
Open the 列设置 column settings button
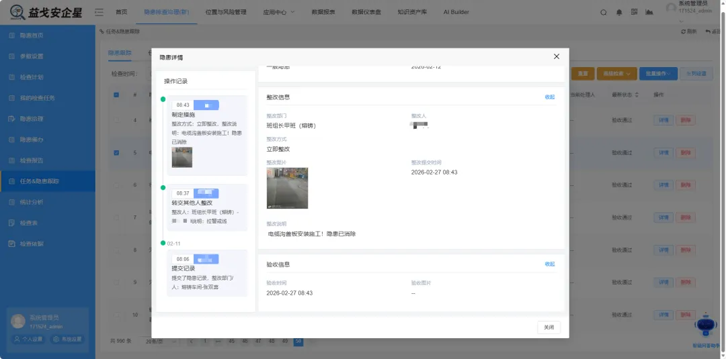pos(696,73)
